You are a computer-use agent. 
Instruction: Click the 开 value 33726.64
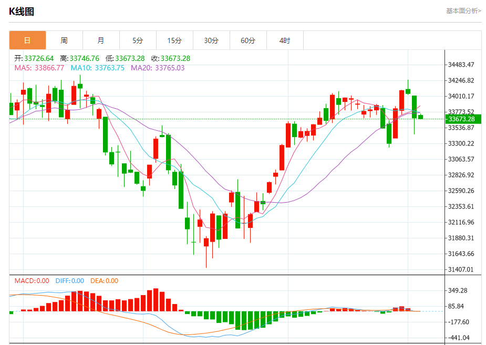(x=39, y=58)
